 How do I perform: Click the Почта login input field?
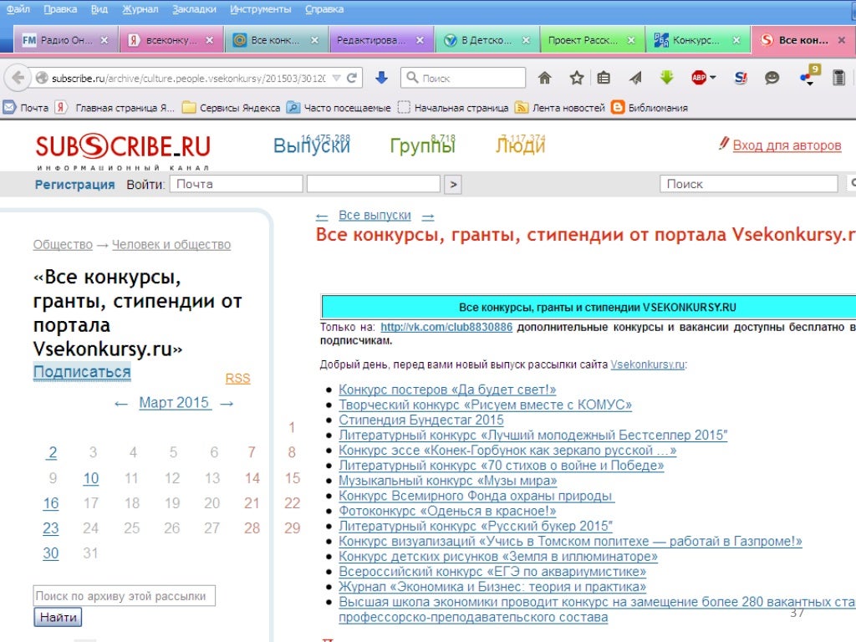[236, 184]
